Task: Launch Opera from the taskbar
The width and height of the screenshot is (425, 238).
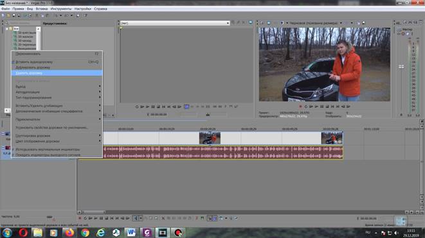Action: pyautogui.click(x=23, y=233)
